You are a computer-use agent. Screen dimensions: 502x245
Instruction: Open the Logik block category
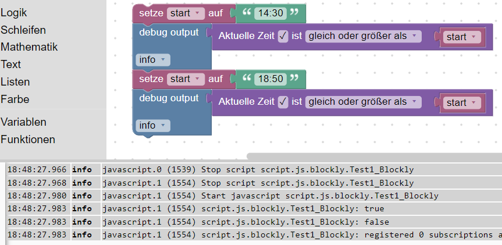[14, 12]
